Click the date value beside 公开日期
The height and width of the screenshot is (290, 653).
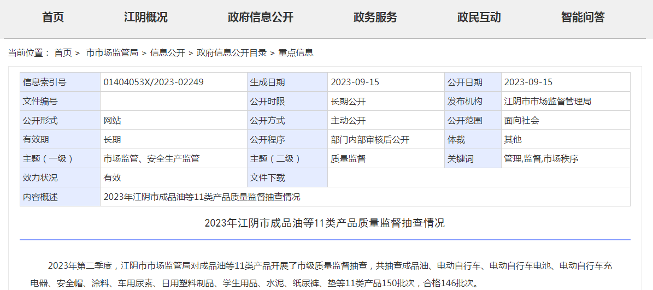click(528, 82)
